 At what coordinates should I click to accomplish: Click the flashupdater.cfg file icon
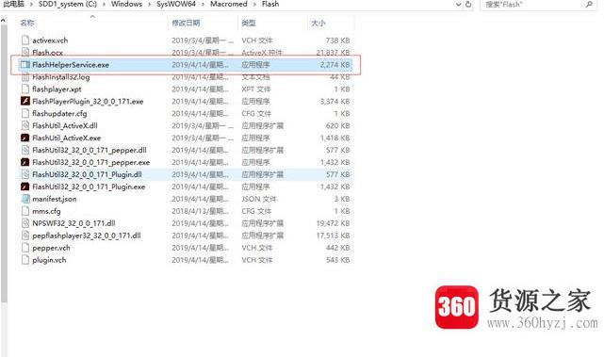pos(25,114)
